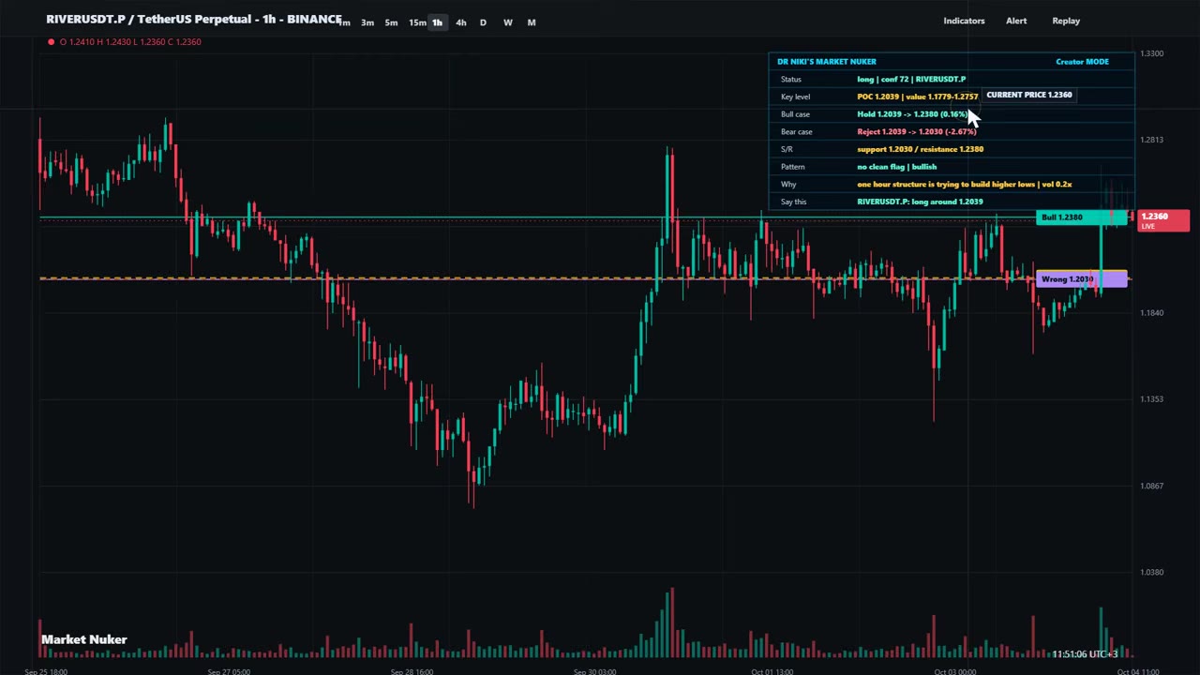Select the monthly M timeframe

click(532, 22)
